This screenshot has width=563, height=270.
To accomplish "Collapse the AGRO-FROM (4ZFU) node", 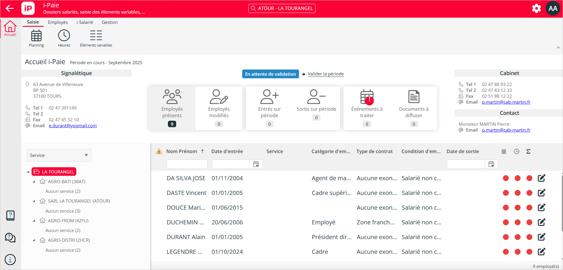I will [34, 221].
